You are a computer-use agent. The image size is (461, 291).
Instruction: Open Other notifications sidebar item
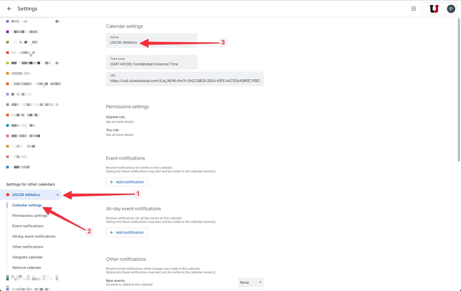pos(28,247)
